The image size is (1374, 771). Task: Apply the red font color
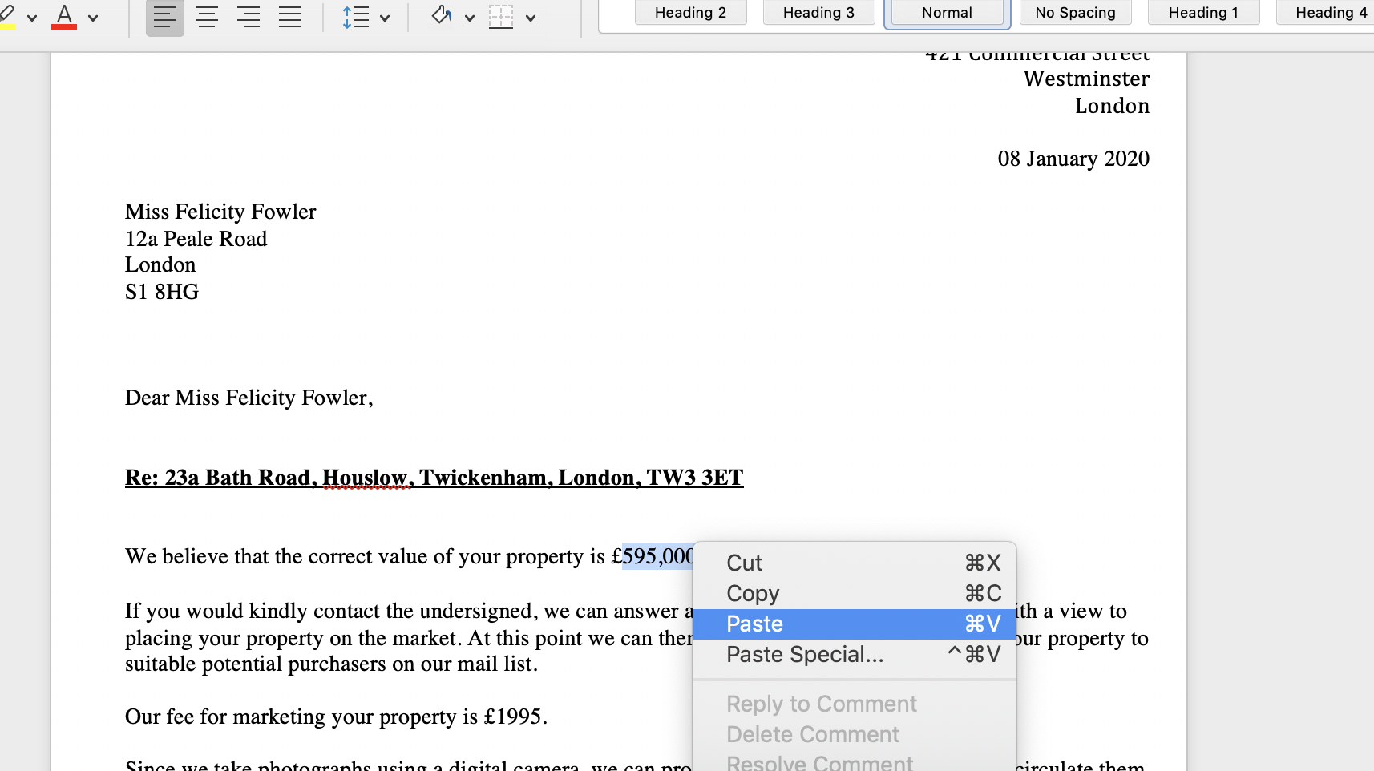(64, 17)
